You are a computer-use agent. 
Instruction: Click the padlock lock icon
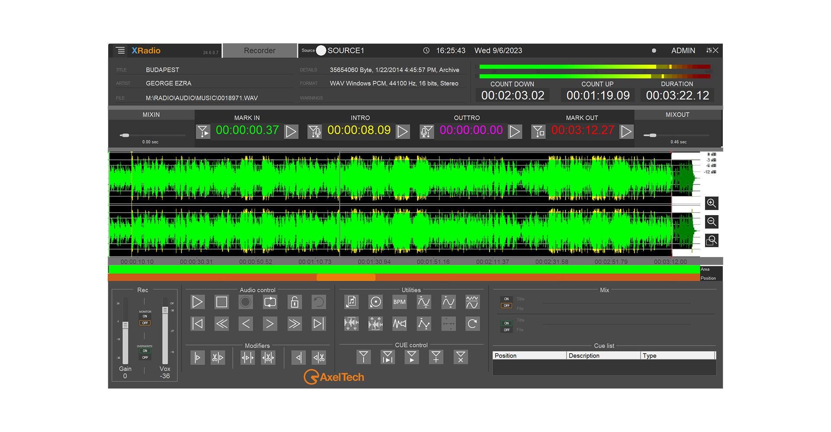coord(294,302)
